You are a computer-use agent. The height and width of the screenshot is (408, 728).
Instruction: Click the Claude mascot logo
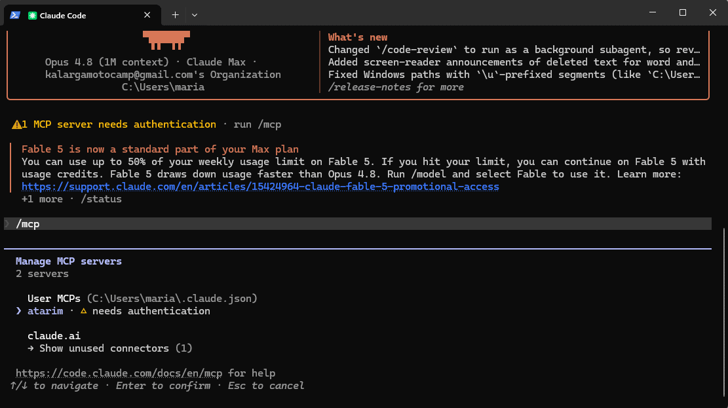pyautogui.click(x=166, y=40)
